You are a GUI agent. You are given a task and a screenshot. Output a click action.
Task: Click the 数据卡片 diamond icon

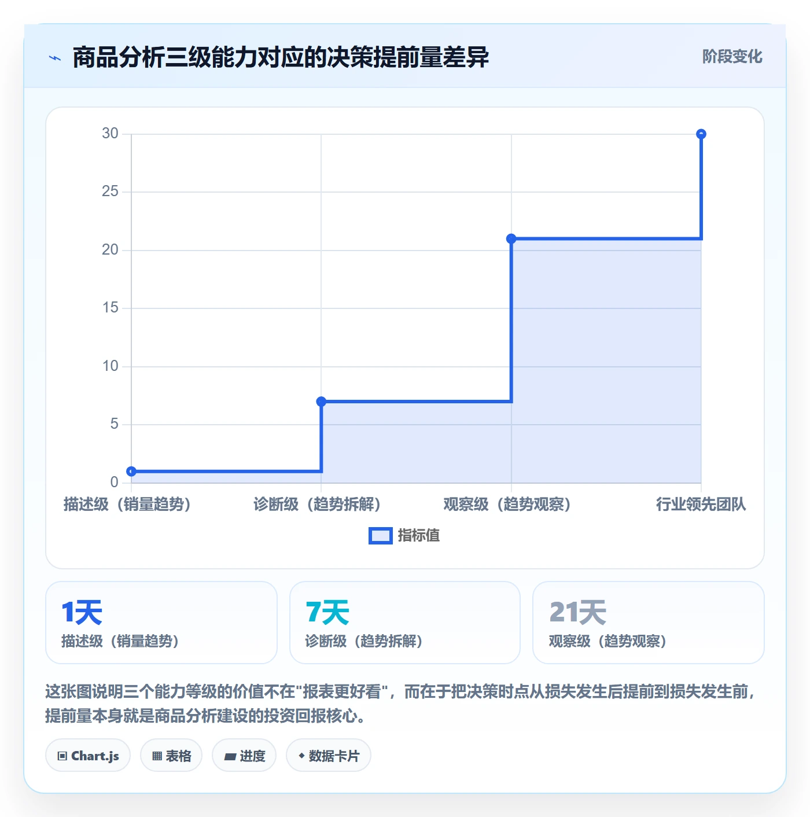301,756
